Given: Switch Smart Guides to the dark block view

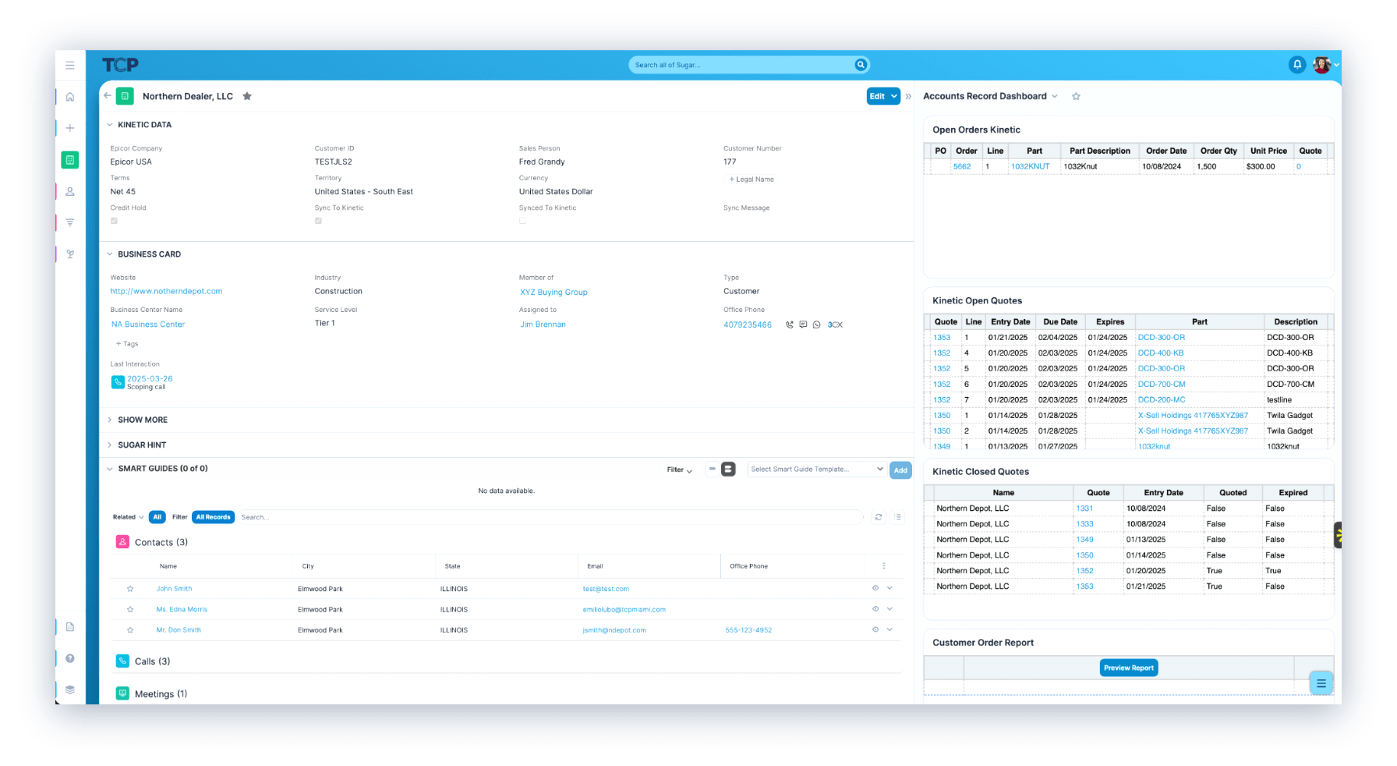Looking at the screenshot, I should 728,469.
